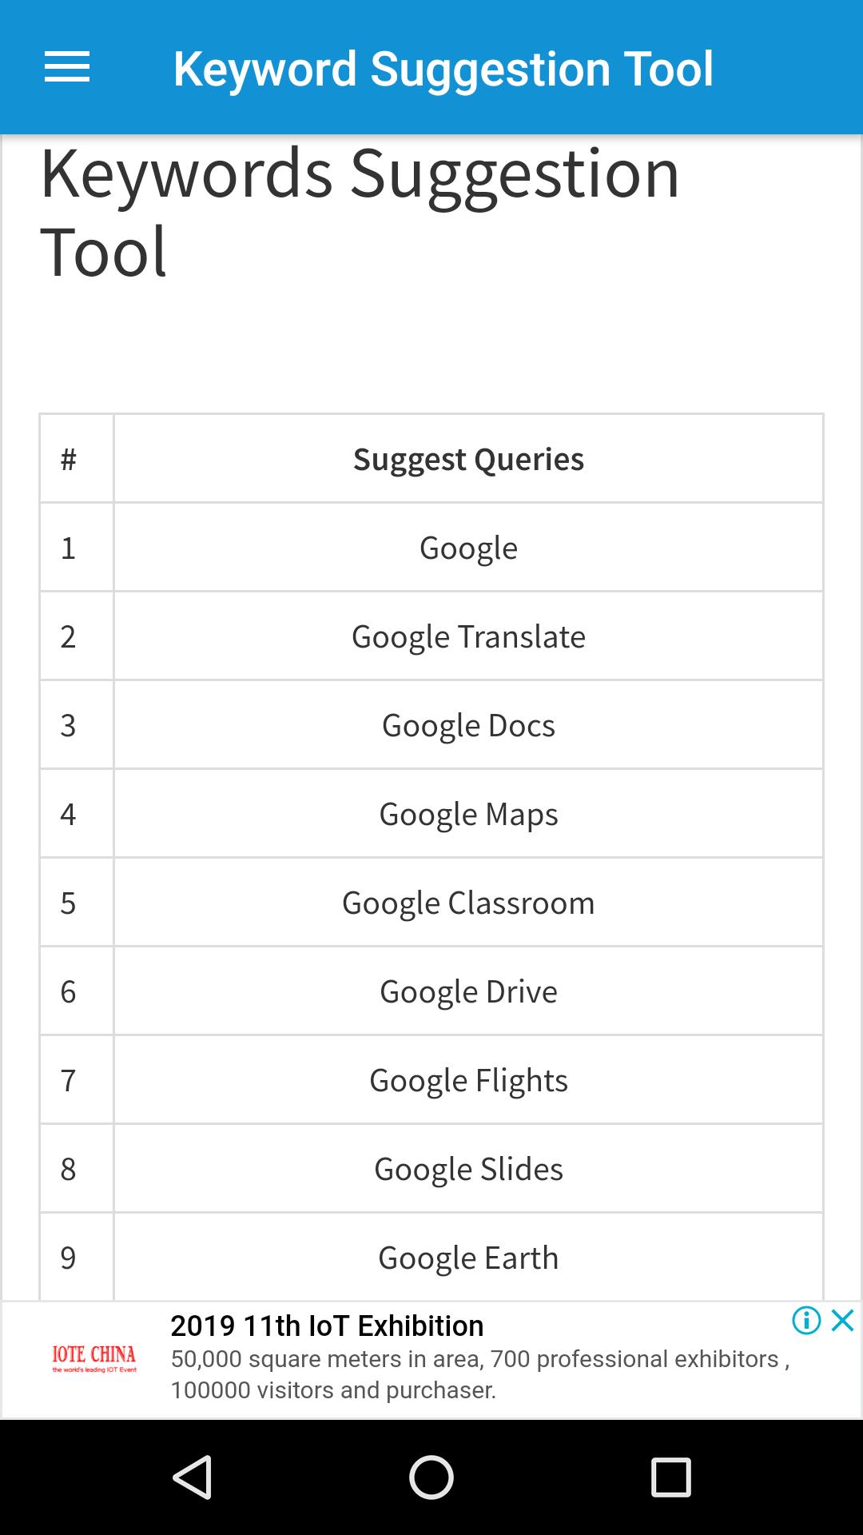Select the Google Earth suggestion
This screenshot has width=863, height=1535.
[x=468, y=1257]
